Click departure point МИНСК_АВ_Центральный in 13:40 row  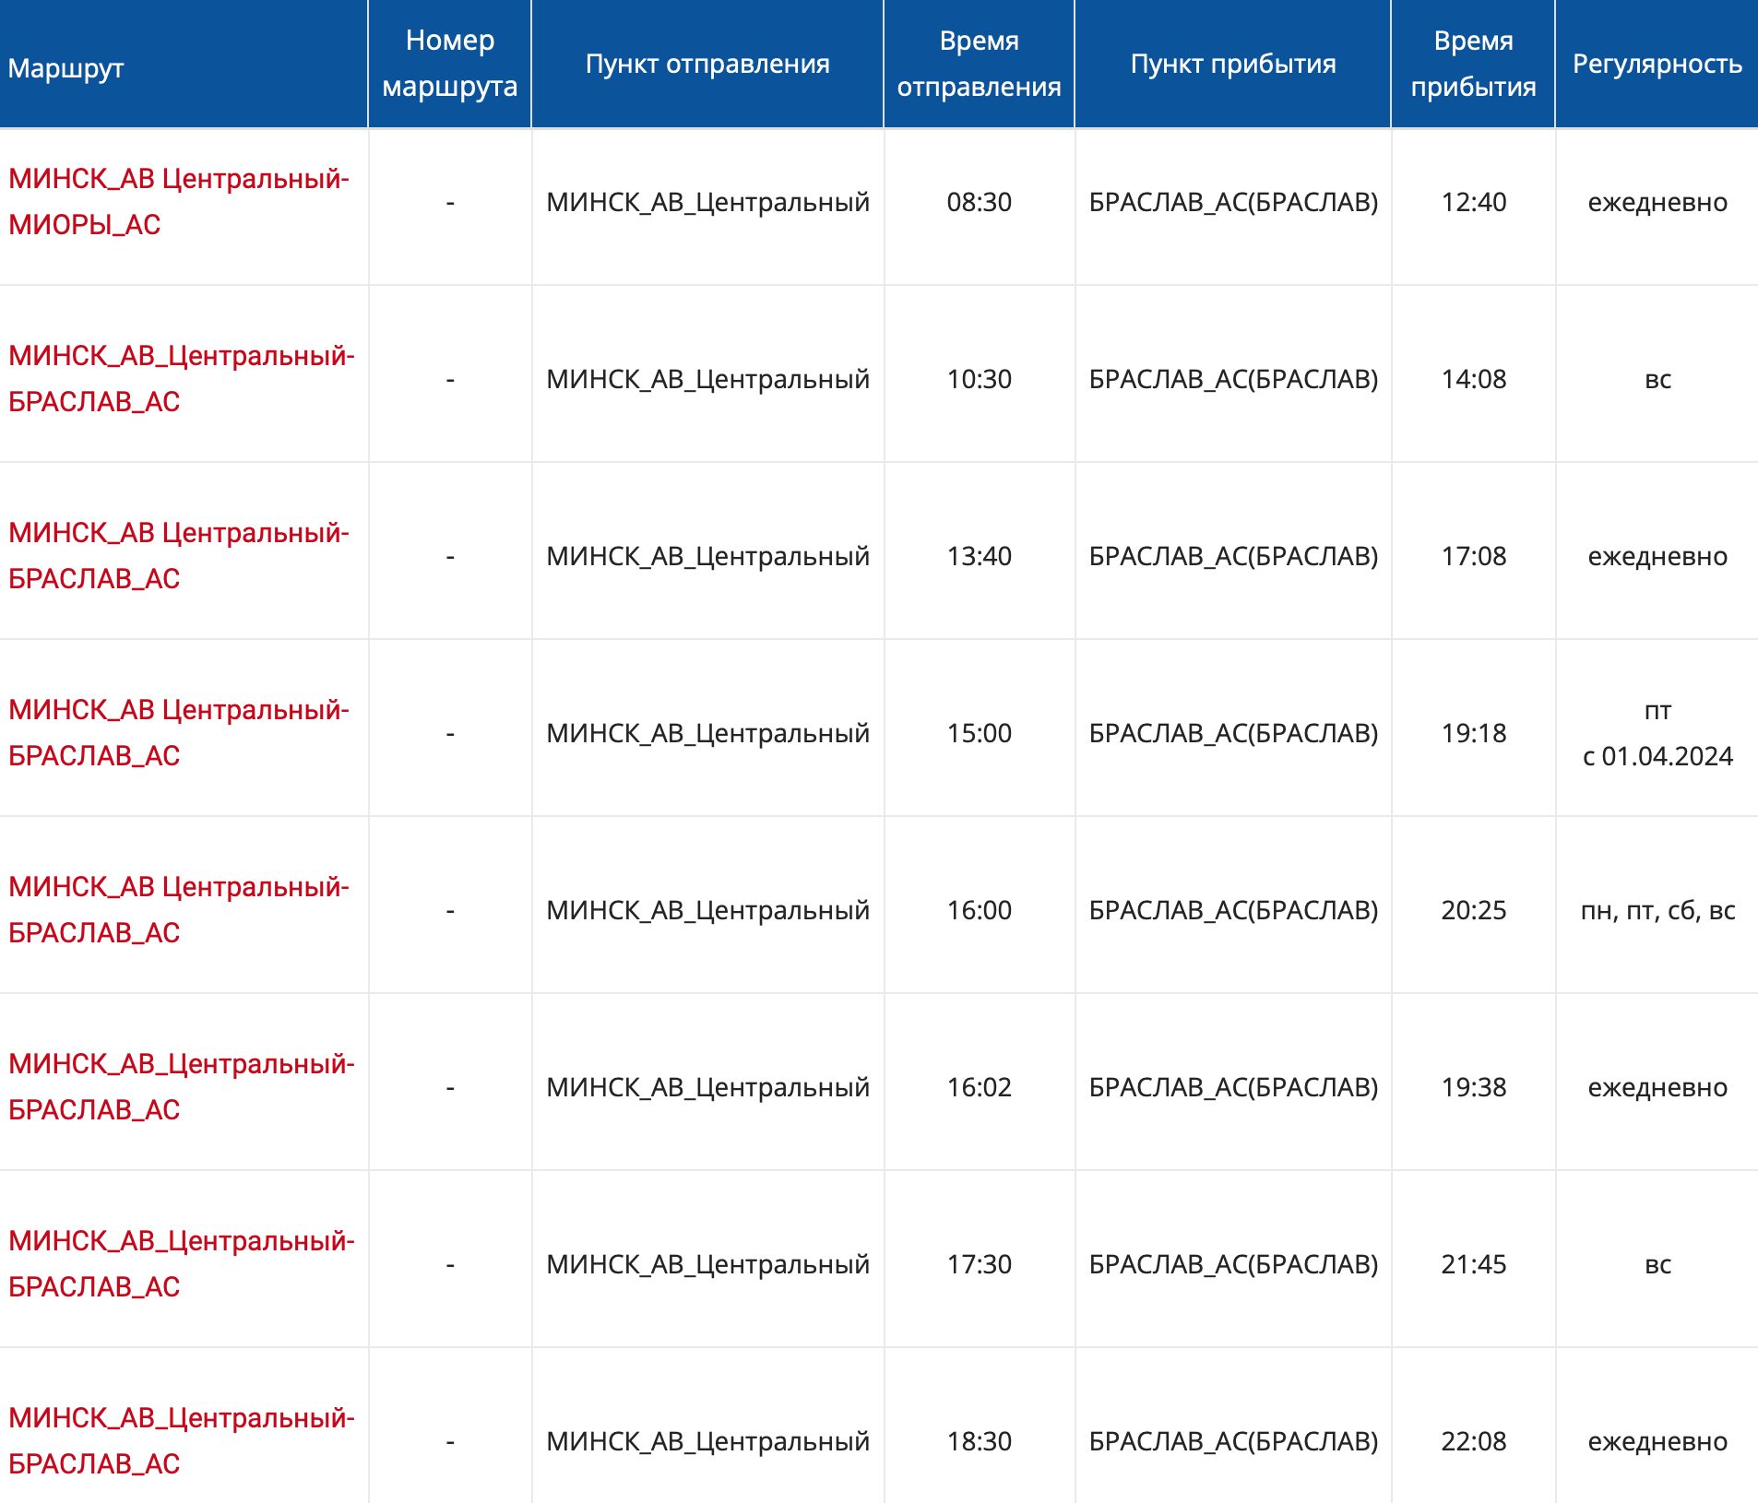[x=707, y=556]
